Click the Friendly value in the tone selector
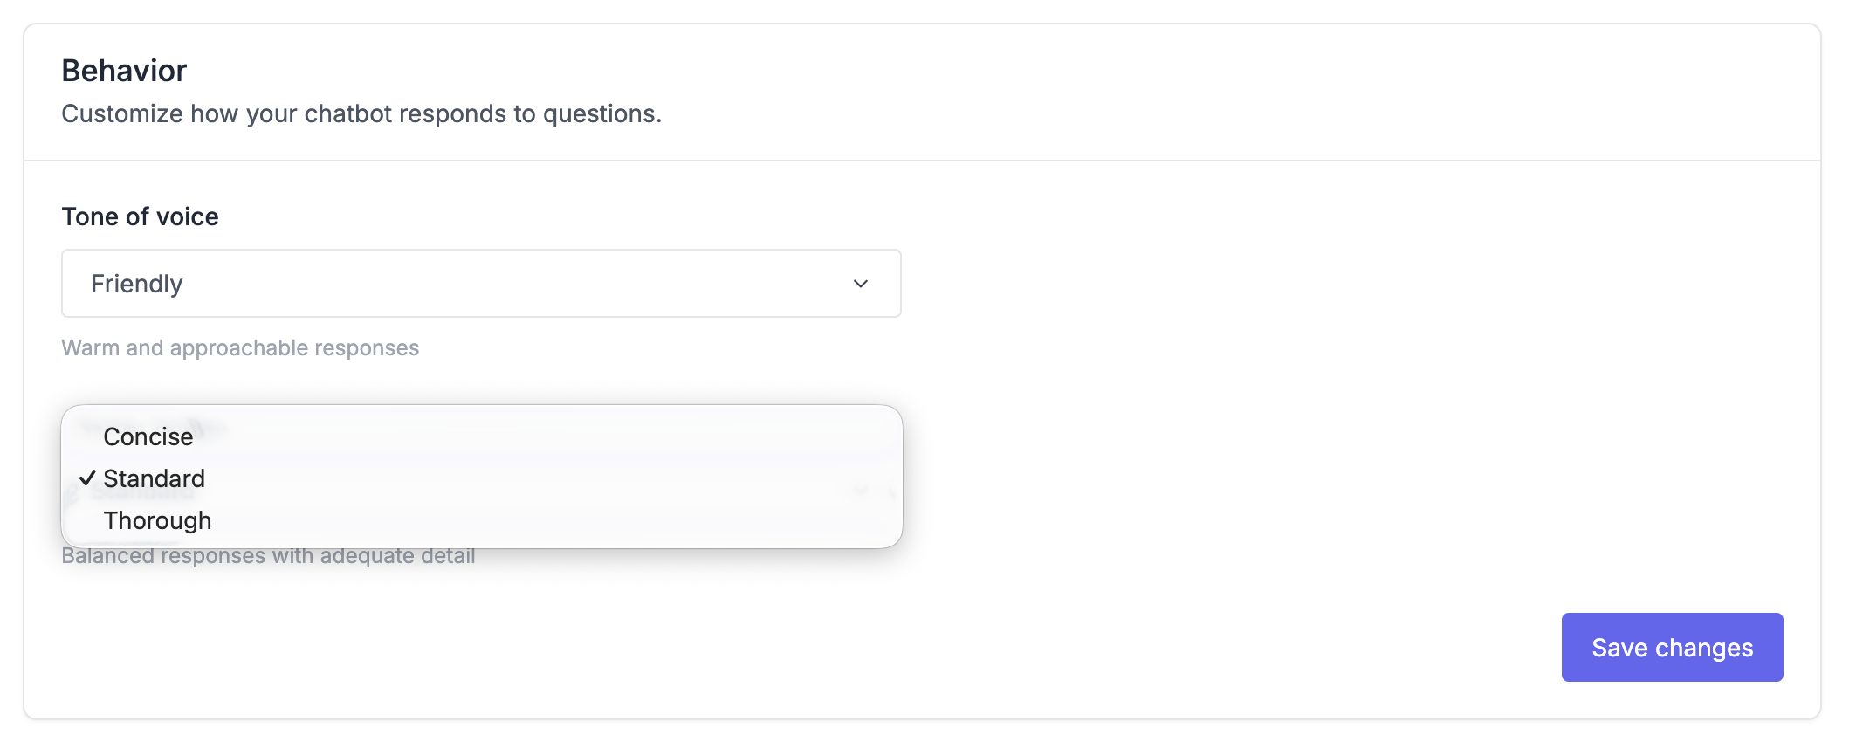 coord(137,284)
